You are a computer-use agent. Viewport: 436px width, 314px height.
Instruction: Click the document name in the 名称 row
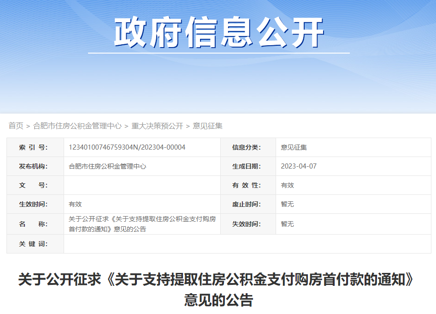[x=142, y=224]
